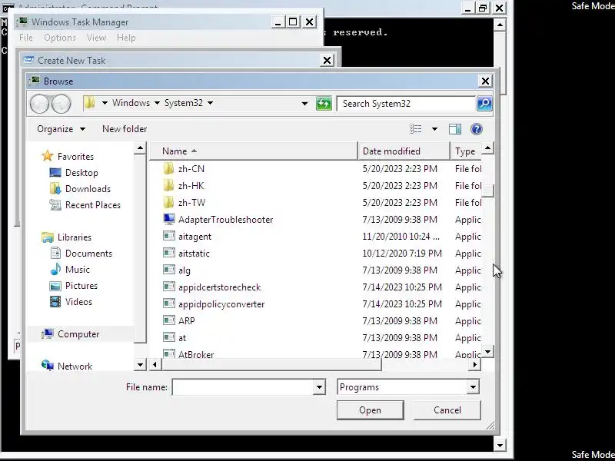The image size is (615, 461).
Task: Select the zh-CN folder icon
Action: point(168,168)
